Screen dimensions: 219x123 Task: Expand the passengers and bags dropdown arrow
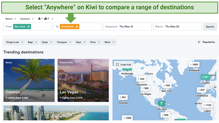(52, 19)
